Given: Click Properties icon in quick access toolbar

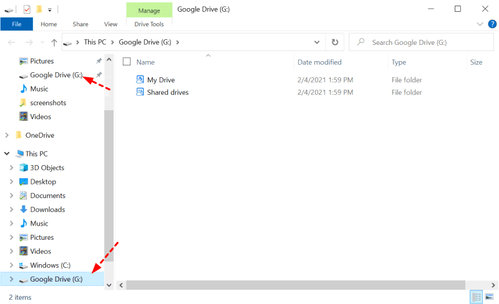Looking at the screenshot, I should tap(27, 9).
